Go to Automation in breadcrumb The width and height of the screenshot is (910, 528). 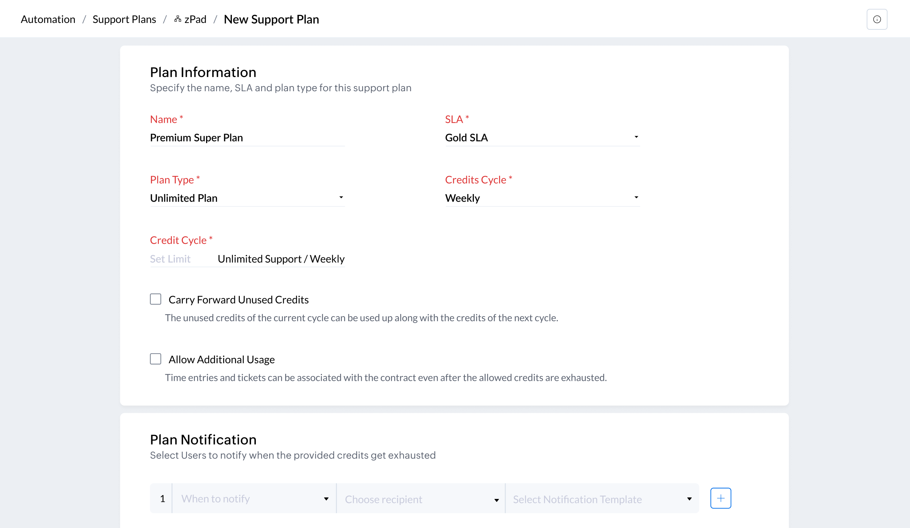(48, 19)
